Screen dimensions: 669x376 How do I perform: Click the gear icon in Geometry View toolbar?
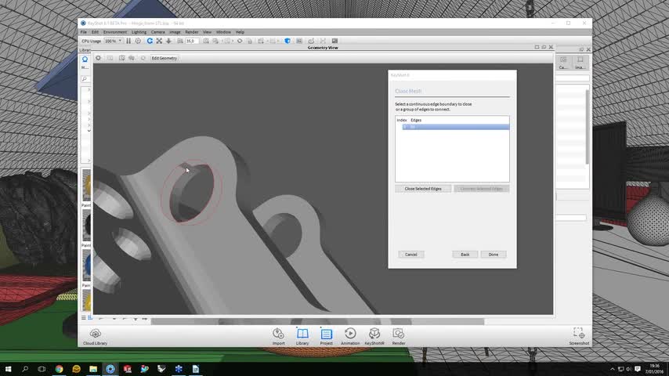click(x=98, y=58)
